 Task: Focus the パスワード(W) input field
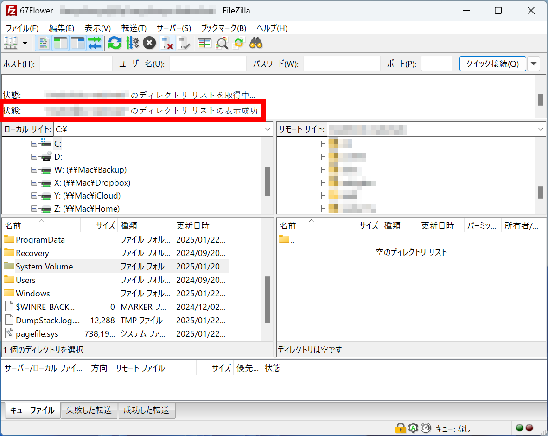pos(342,64)
